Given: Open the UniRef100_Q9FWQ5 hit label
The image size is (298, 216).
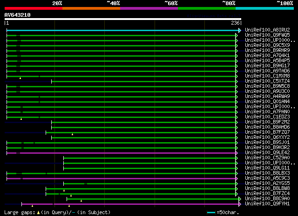Looking at the screenshot, I should tap(267, 35).
